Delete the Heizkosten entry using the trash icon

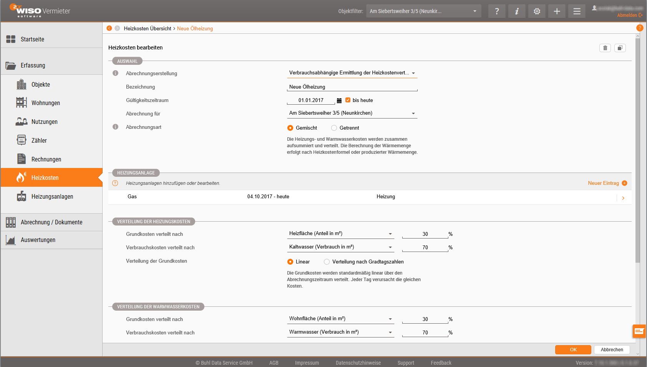(x=605, y=48)
